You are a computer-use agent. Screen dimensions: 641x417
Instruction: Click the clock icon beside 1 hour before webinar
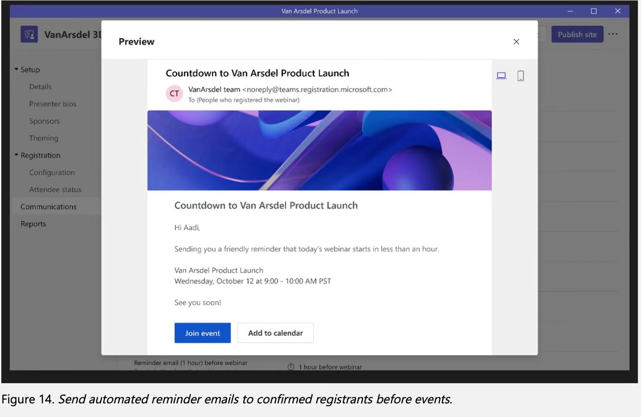[x=291, y=367]
